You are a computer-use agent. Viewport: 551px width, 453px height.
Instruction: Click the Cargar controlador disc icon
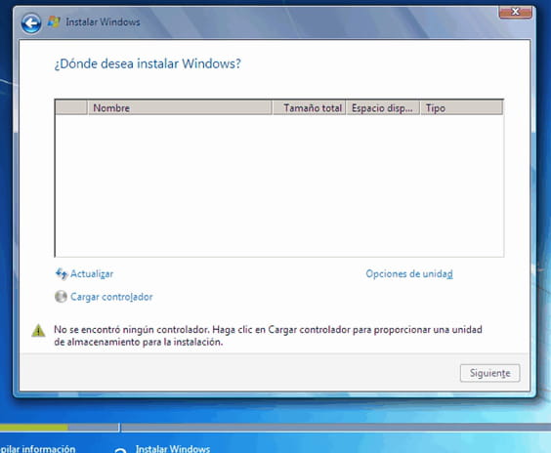(x=61, y=297)
